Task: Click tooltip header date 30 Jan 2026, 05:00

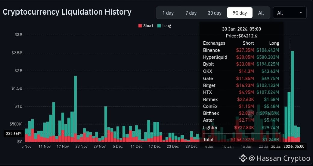Action: tap(241, 29)
